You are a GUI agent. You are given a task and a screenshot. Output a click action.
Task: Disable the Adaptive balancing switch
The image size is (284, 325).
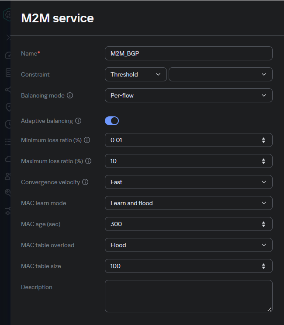click(112, 121)
